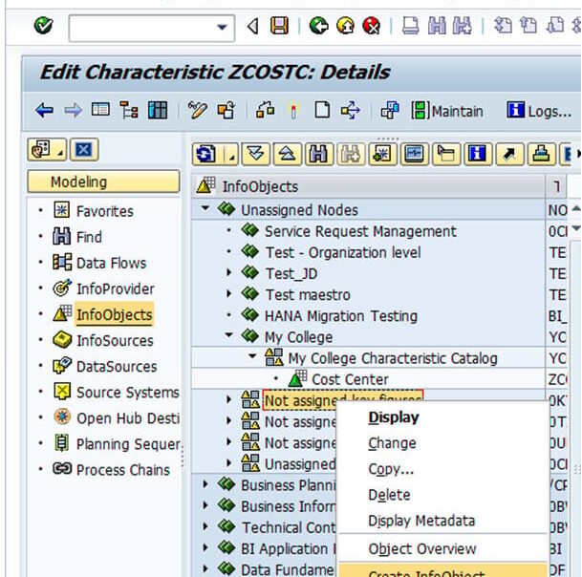Click the tree Find binoculars icon
This screenshot has height=577, width=582.
point(318,154)
